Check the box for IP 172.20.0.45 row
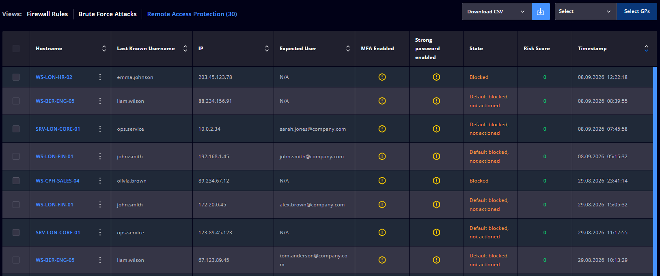This screenshot has width=660, height=276. (16, 204)
